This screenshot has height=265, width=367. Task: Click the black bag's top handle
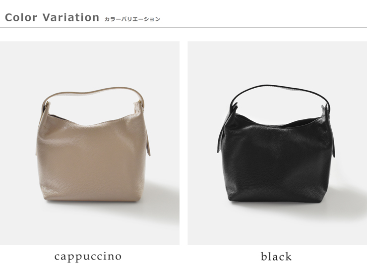(x=280, y=91)
